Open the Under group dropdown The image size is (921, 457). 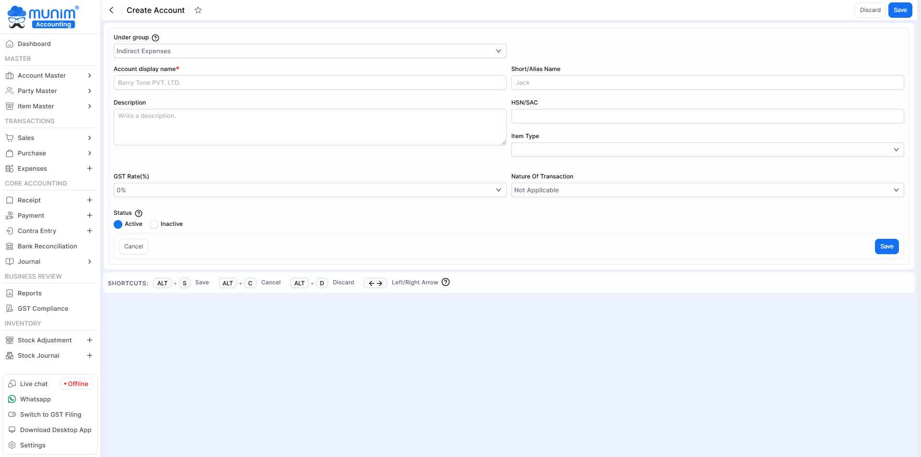(309, 51)
